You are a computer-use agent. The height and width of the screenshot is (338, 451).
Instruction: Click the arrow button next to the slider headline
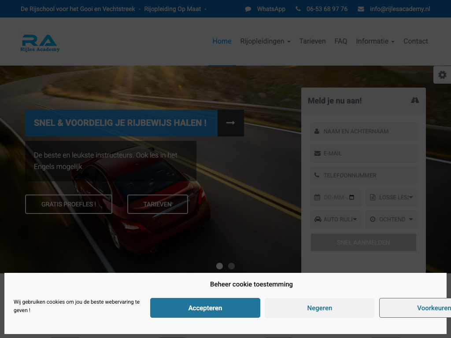tap(231, 123)
